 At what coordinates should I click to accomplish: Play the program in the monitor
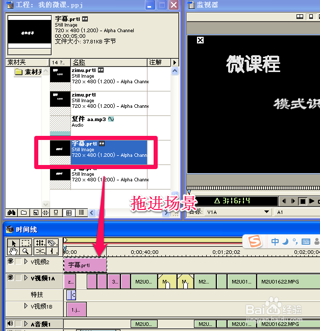pyautogui.click(x=311, y=201)
